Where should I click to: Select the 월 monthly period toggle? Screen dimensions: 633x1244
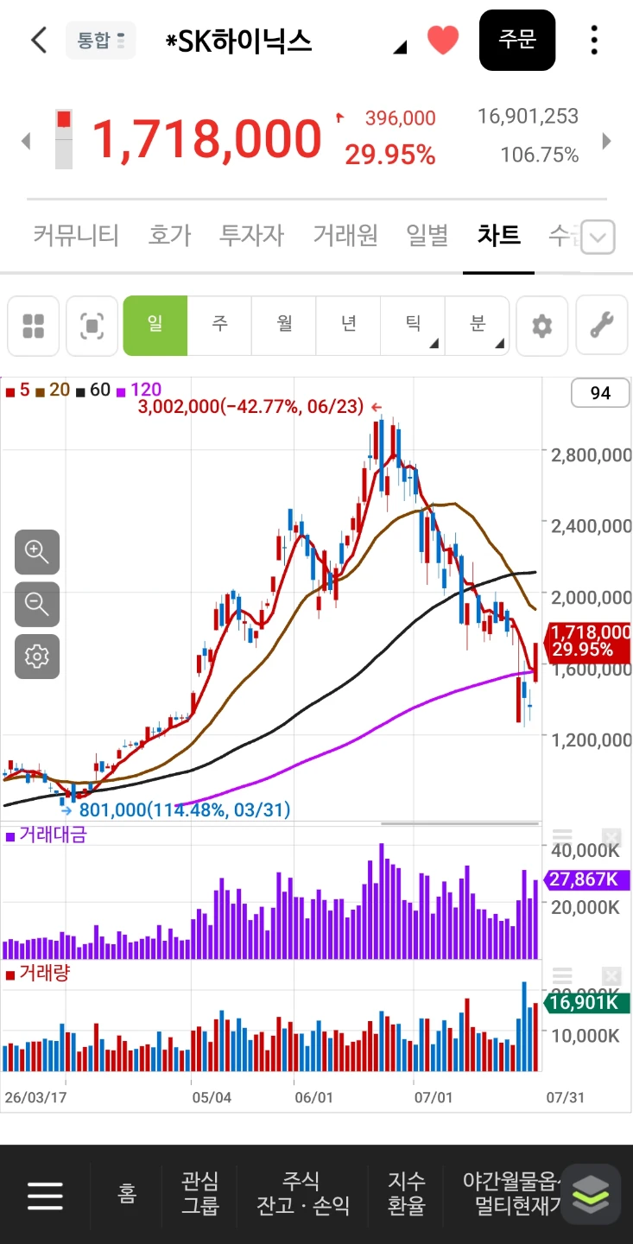(x=284, y=326)
